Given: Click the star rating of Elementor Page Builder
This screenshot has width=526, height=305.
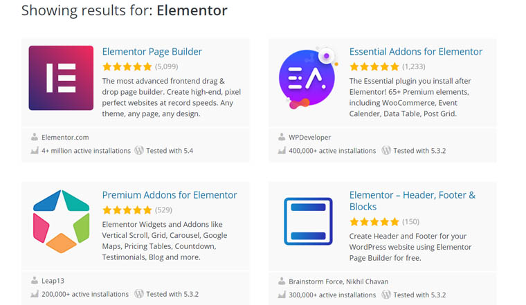Looking at the screenshot, I should pyautogui.click(x=127, y=67).
